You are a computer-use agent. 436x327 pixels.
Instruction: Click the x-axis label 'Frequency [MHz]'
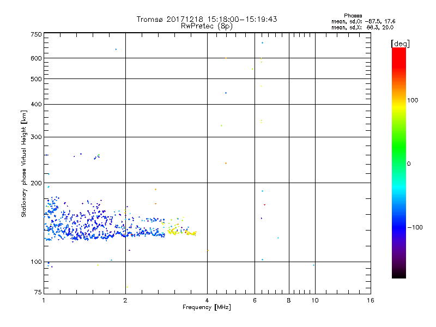pyautogui.click(x=207, y=307)
